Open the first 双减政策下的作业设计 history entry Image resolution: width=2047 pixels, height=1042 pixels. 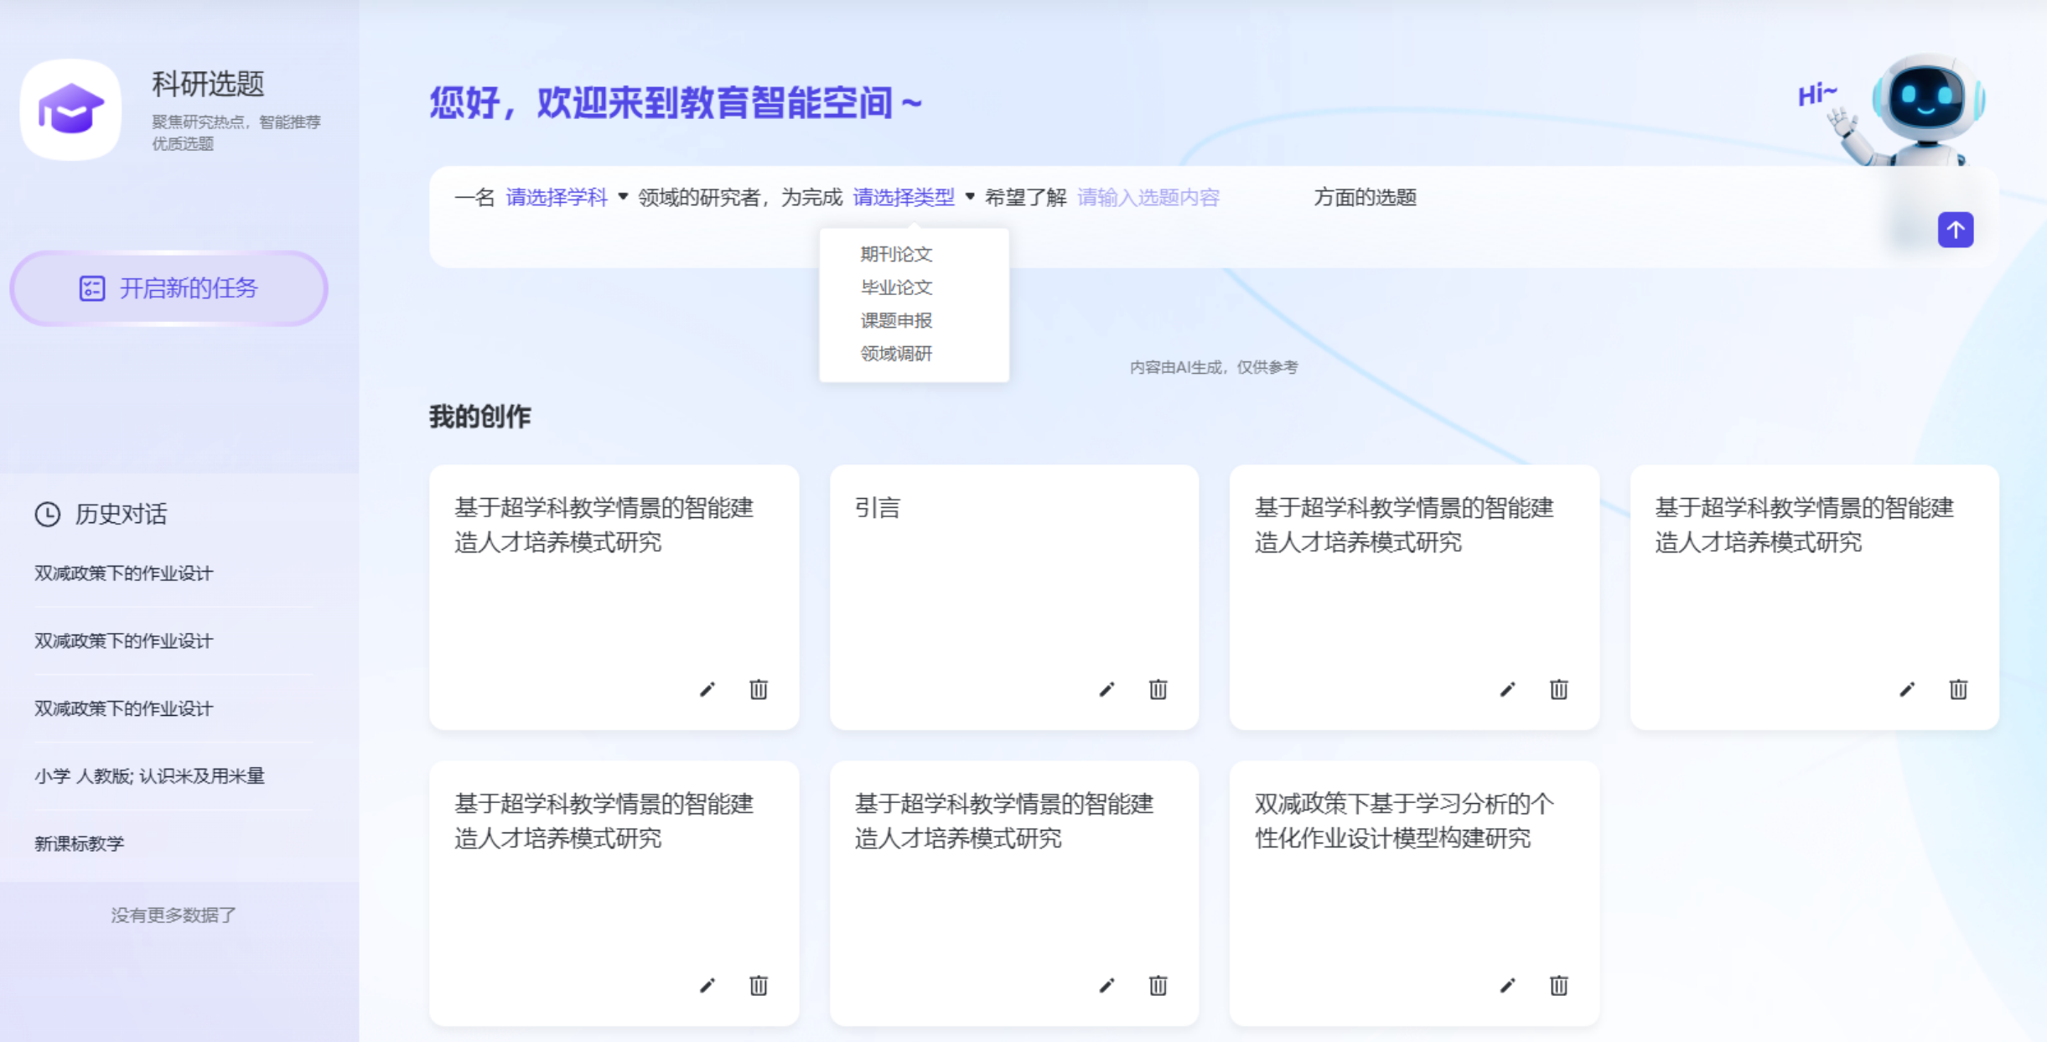pos(124,573)
